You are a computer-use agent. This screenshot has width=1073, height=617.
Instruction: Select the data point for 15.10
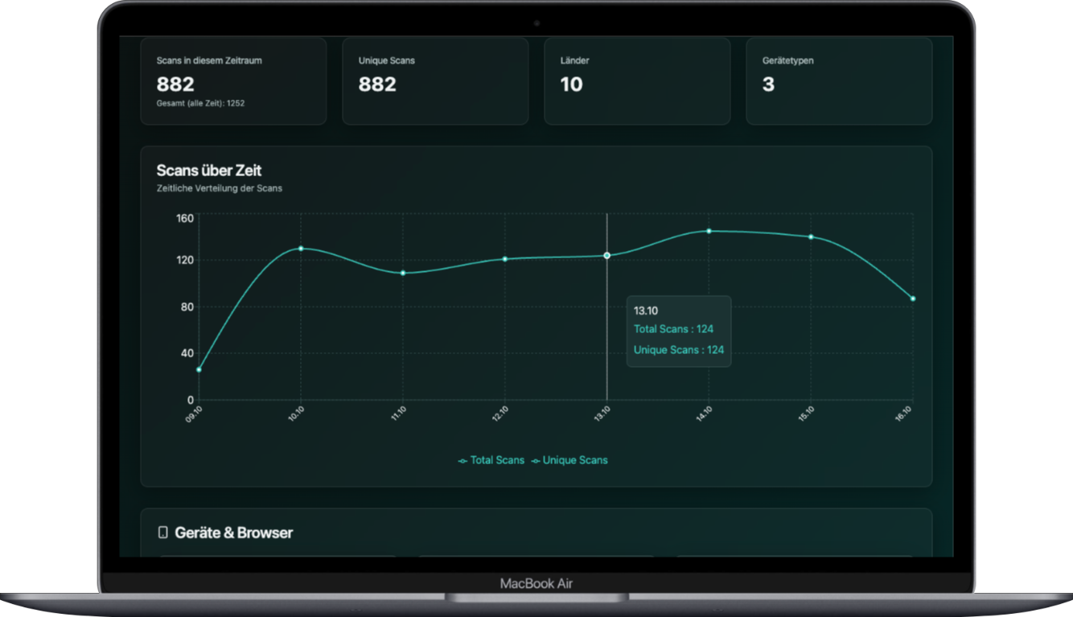(x=811, y=237)
